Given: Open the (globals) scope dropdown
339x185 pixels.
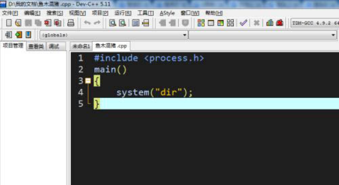Looking at the screenshot, I should pos(114,35).
